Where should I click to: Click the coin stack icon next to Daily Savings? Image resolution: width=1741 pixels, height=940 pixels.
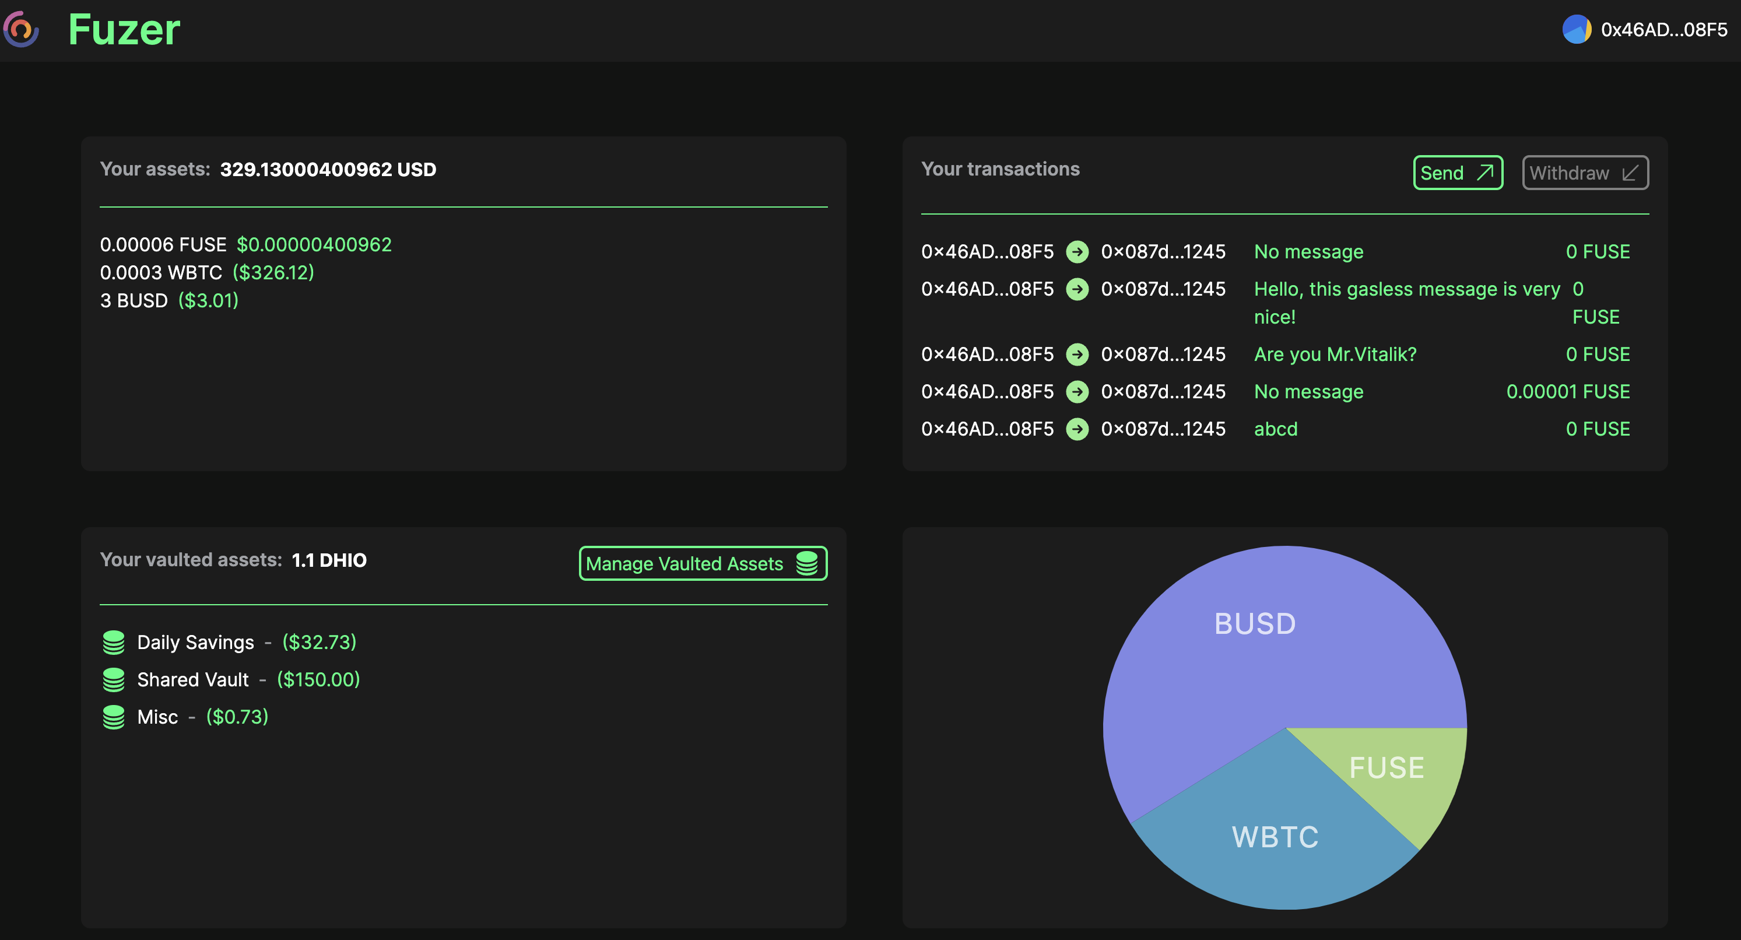pyautogui.click(x=114, y=642)
